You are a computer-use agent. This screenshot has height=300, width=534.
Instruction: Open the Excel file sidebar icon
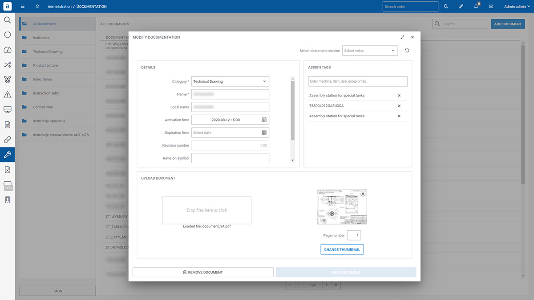coord(7,170)
